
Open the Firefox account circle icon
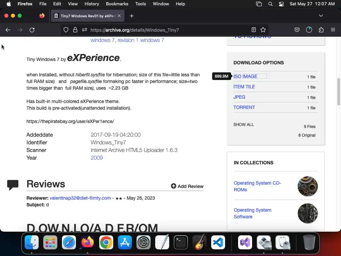[x=309, y=30]
